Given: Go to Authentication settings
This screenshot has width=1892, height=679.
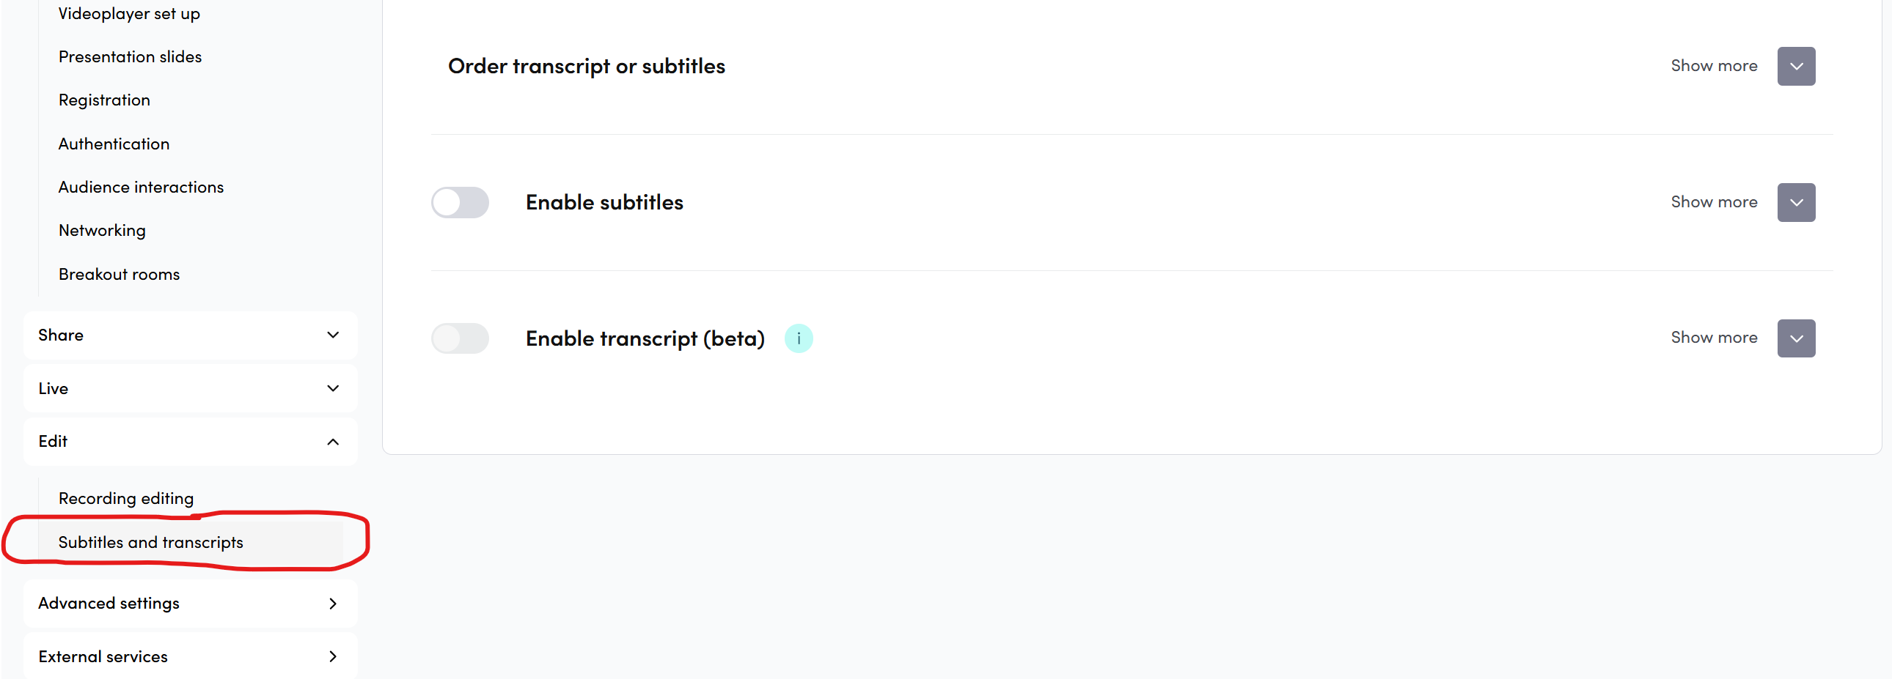Looking at the screenshot, I should pos(114,144).
